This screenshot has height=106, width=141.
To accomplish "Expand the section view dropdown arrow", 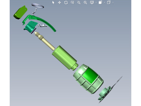I will 105,2.
